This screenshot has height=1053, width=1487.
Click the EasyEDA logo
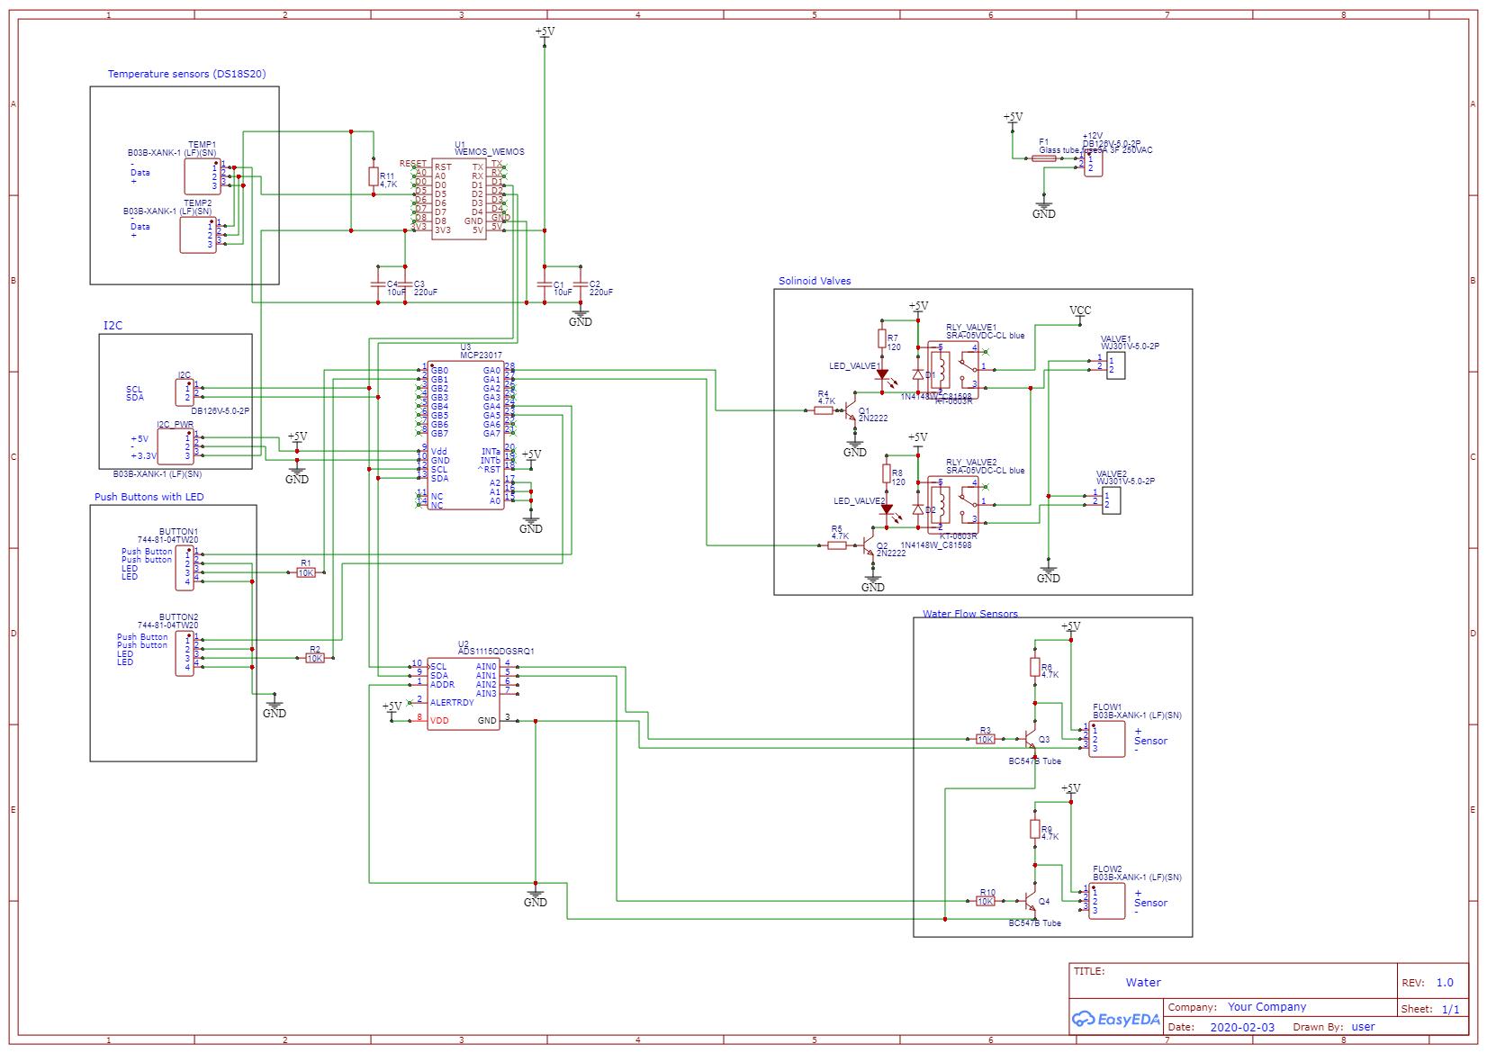1115,1020
